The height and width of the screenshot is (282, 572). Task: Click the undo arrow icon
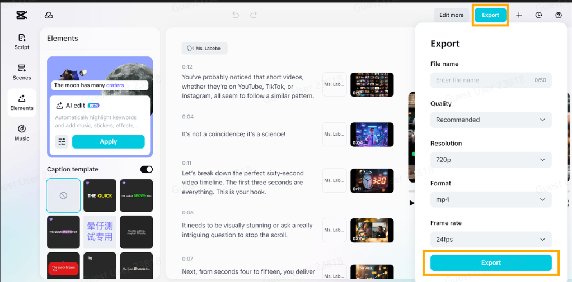(x=236, y=15)
